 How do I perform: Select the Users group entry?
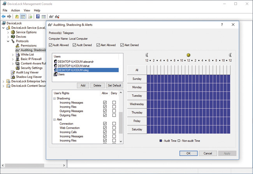61,74
